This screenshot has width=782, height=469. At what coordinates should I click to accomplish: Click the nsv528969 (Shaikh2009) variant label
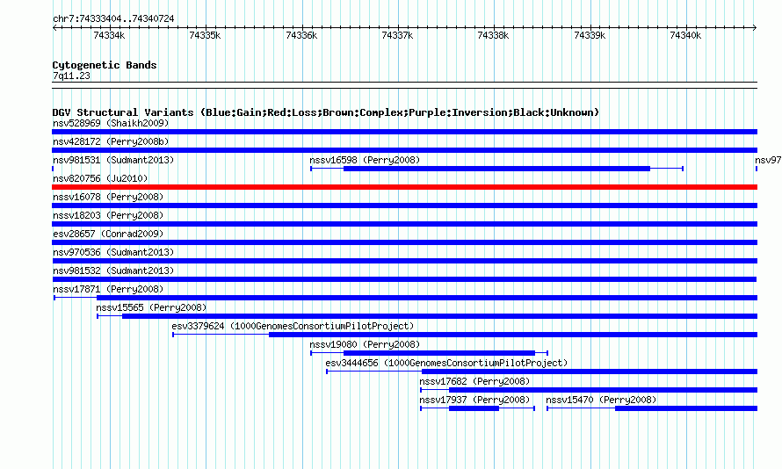click(x=111, y=123)
